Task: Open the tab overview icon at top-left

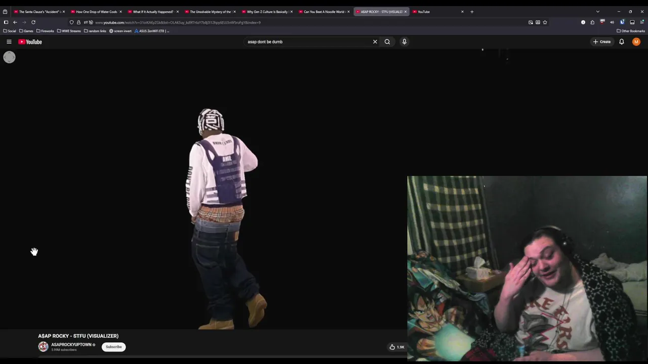Action: coord(5,12)
